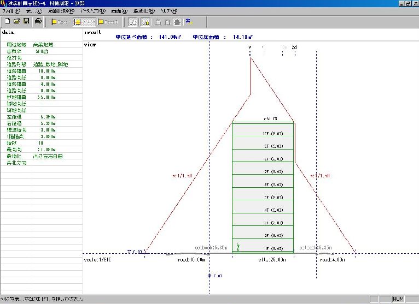Select the 道路幅員 row with 4.00m
This screenshot has height=304, width=419.
42,84
